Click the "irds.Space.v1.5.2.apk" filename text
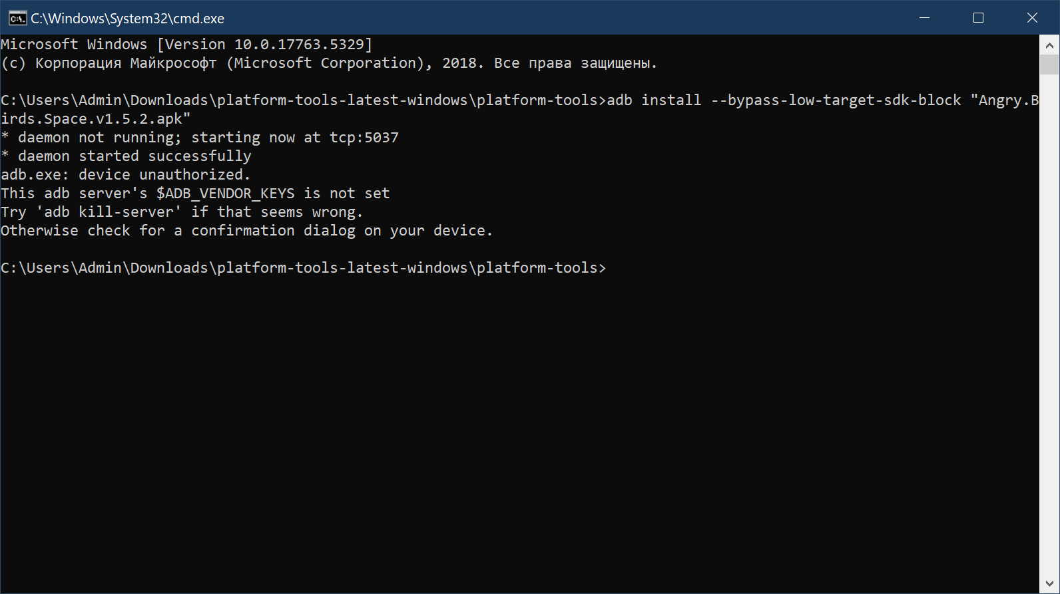The width and height of the screenshot is (1060, 594). pyautogui.click(x=95, y=119)
